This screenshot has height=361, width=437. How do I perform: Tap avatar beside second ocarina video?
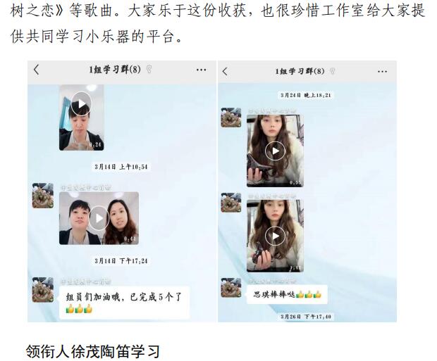(x=231, y=203)
